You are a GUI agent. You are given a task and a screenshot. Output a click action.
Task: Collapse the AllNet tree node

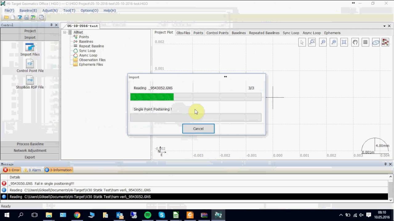click(x=65, y=32)
